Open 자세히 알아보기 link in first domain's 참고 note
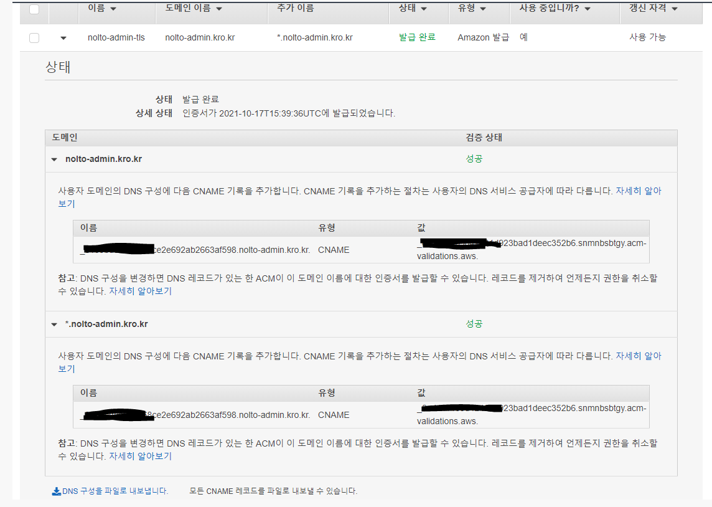 (x=140, y=291)
